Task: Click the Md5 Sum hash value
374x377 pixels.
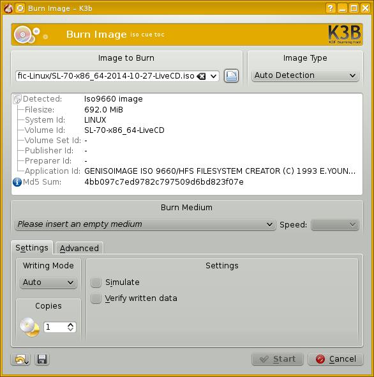Action: coord(164,182)
